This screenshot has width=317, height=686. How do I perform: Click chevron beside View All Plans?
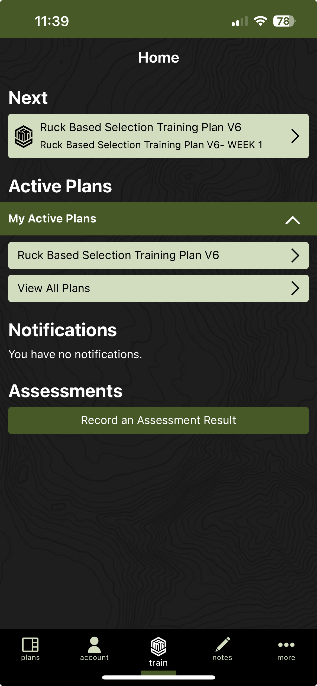tap(295, 288)
